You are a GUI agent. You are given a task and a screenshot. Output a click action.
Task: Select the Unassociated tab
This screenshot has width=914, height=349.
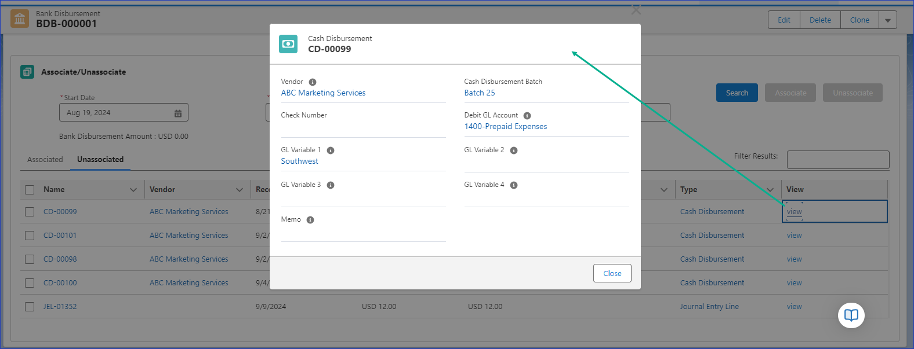click(100, 160)
